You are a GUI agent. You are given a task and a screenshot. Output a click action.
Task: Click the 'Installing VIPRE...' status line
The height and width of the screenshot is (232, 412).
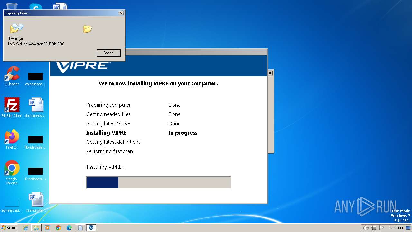pyautogui.click(x=106, y=167)
